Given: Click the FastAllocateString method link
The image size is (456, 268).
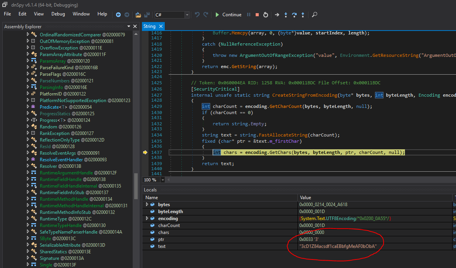Looking at the screenshot, I should pos(283,135).
